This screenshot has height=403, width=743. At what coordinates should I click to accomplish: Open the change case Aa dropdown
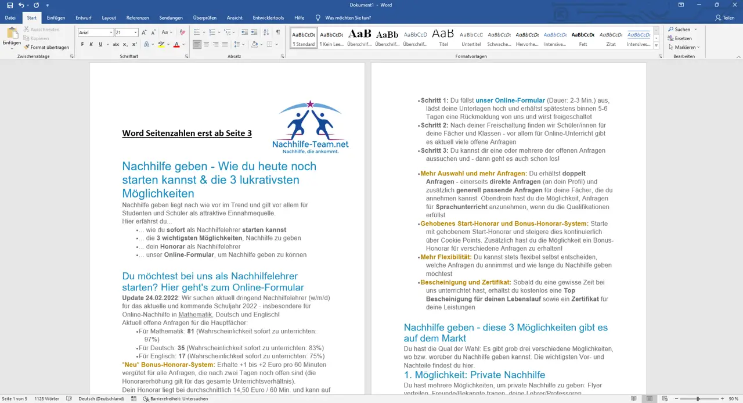[167, 33]
